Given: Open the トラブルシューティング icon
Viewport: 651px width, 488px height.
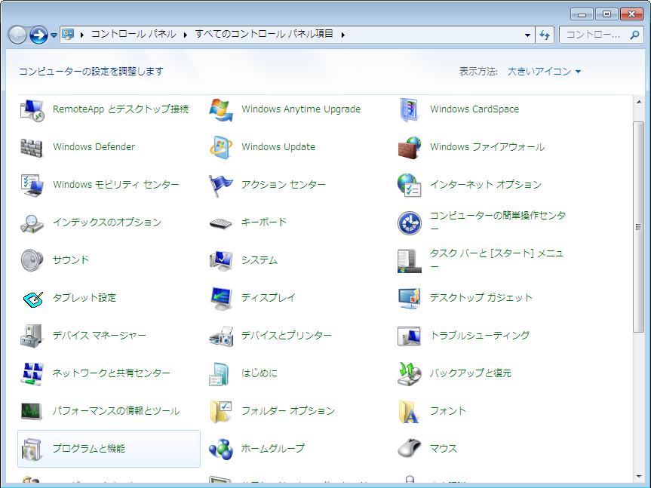Looking at the screenshot, I should click(410, 336).
